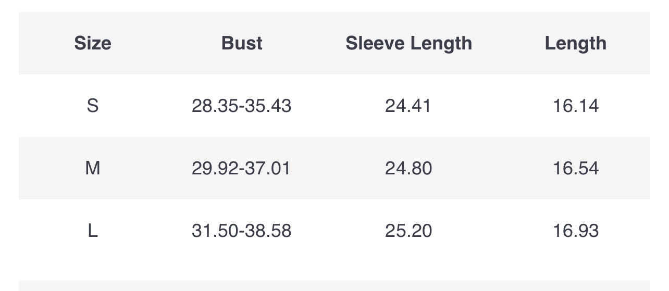Image resolution: width=669 pixels, height=291 pixels.
Task: Click the shaded M size row
Action: [x=334, y=168]
